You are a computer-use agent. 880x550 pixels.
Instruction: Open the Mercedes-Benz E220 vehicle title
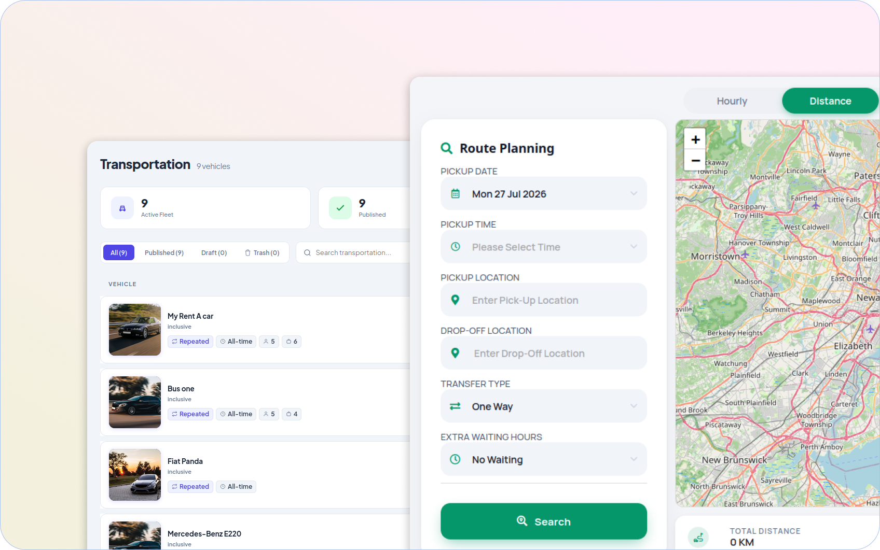click(204, 534)
